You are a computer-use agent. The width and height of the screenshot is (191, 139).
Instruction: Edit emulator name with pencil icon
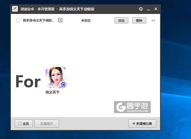pos(60,20)
